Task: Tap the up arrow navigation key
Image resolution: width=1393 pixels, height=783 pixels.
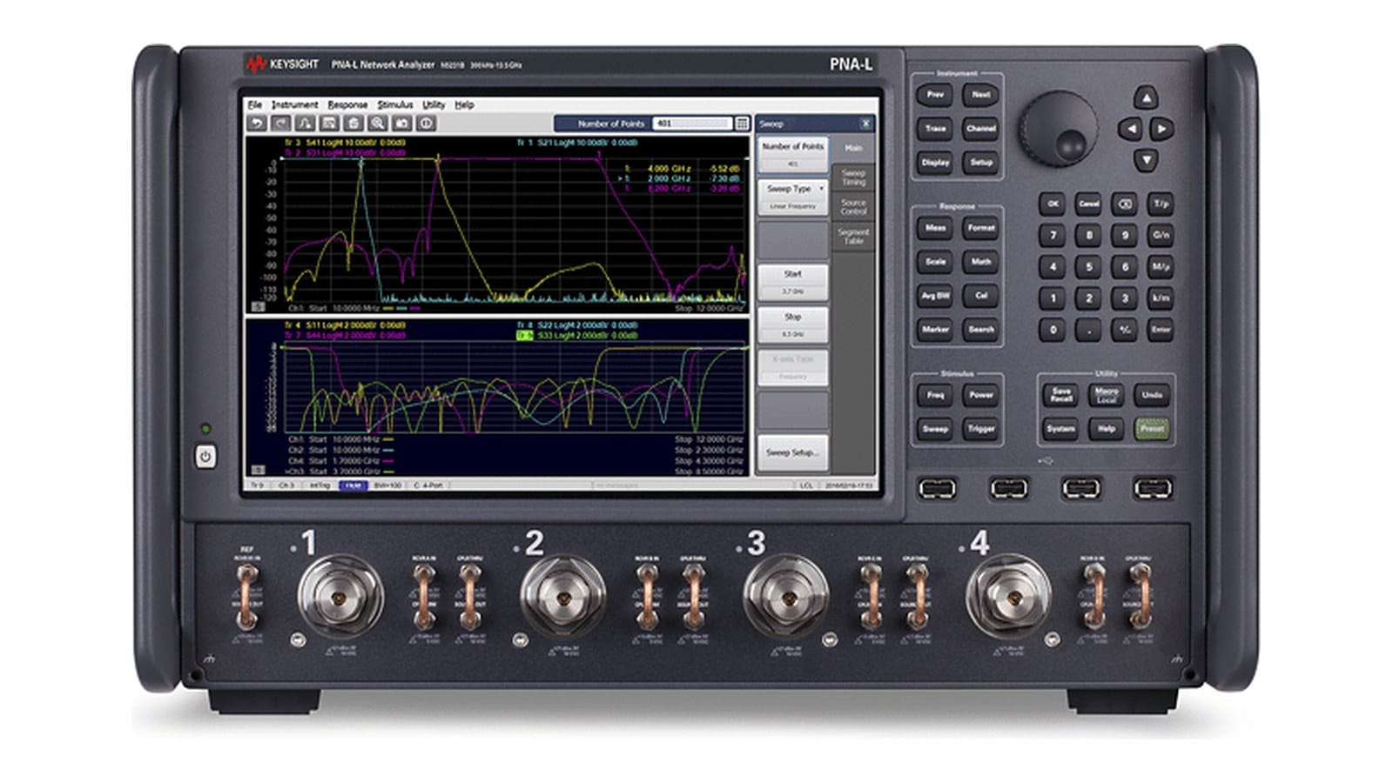Action: click(x=1146, y=97)
